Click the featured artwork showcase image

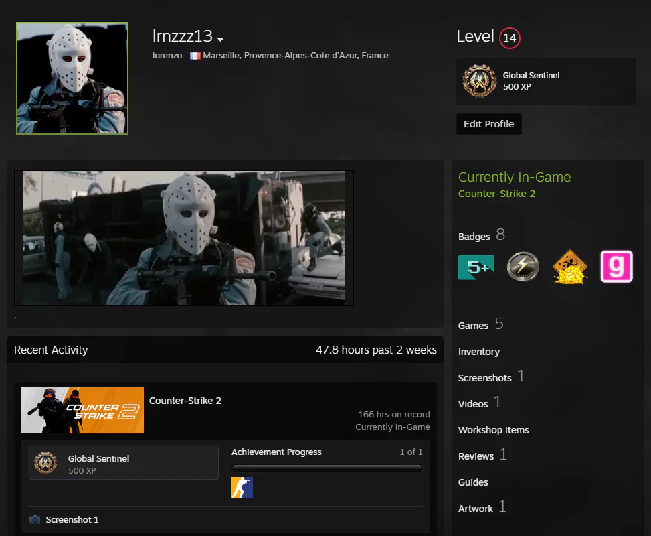(184, 238)
